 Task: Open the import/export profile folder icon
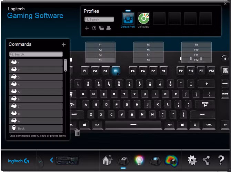(101, 28)
